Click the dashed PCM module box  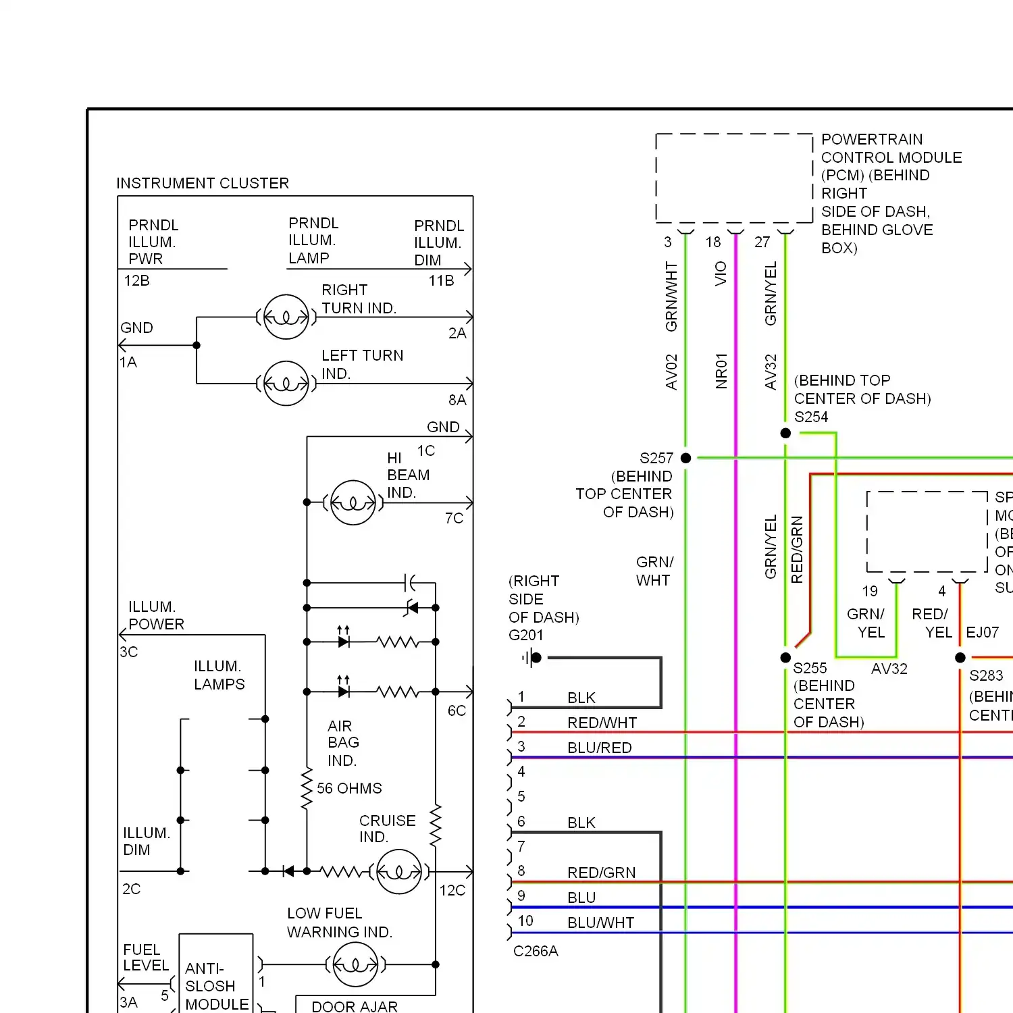tap(734, 178)
